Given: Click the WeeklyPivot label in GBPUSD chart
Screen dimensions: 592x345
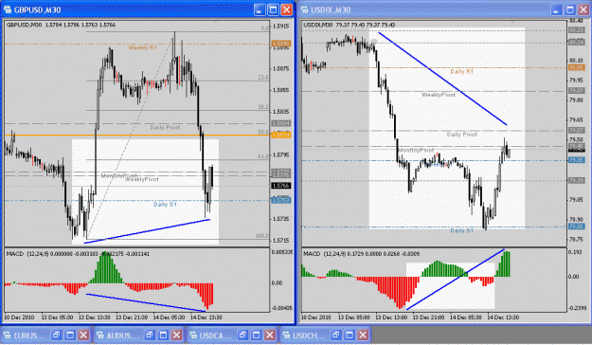Looking at the screenshot, I should coord(142,179).
